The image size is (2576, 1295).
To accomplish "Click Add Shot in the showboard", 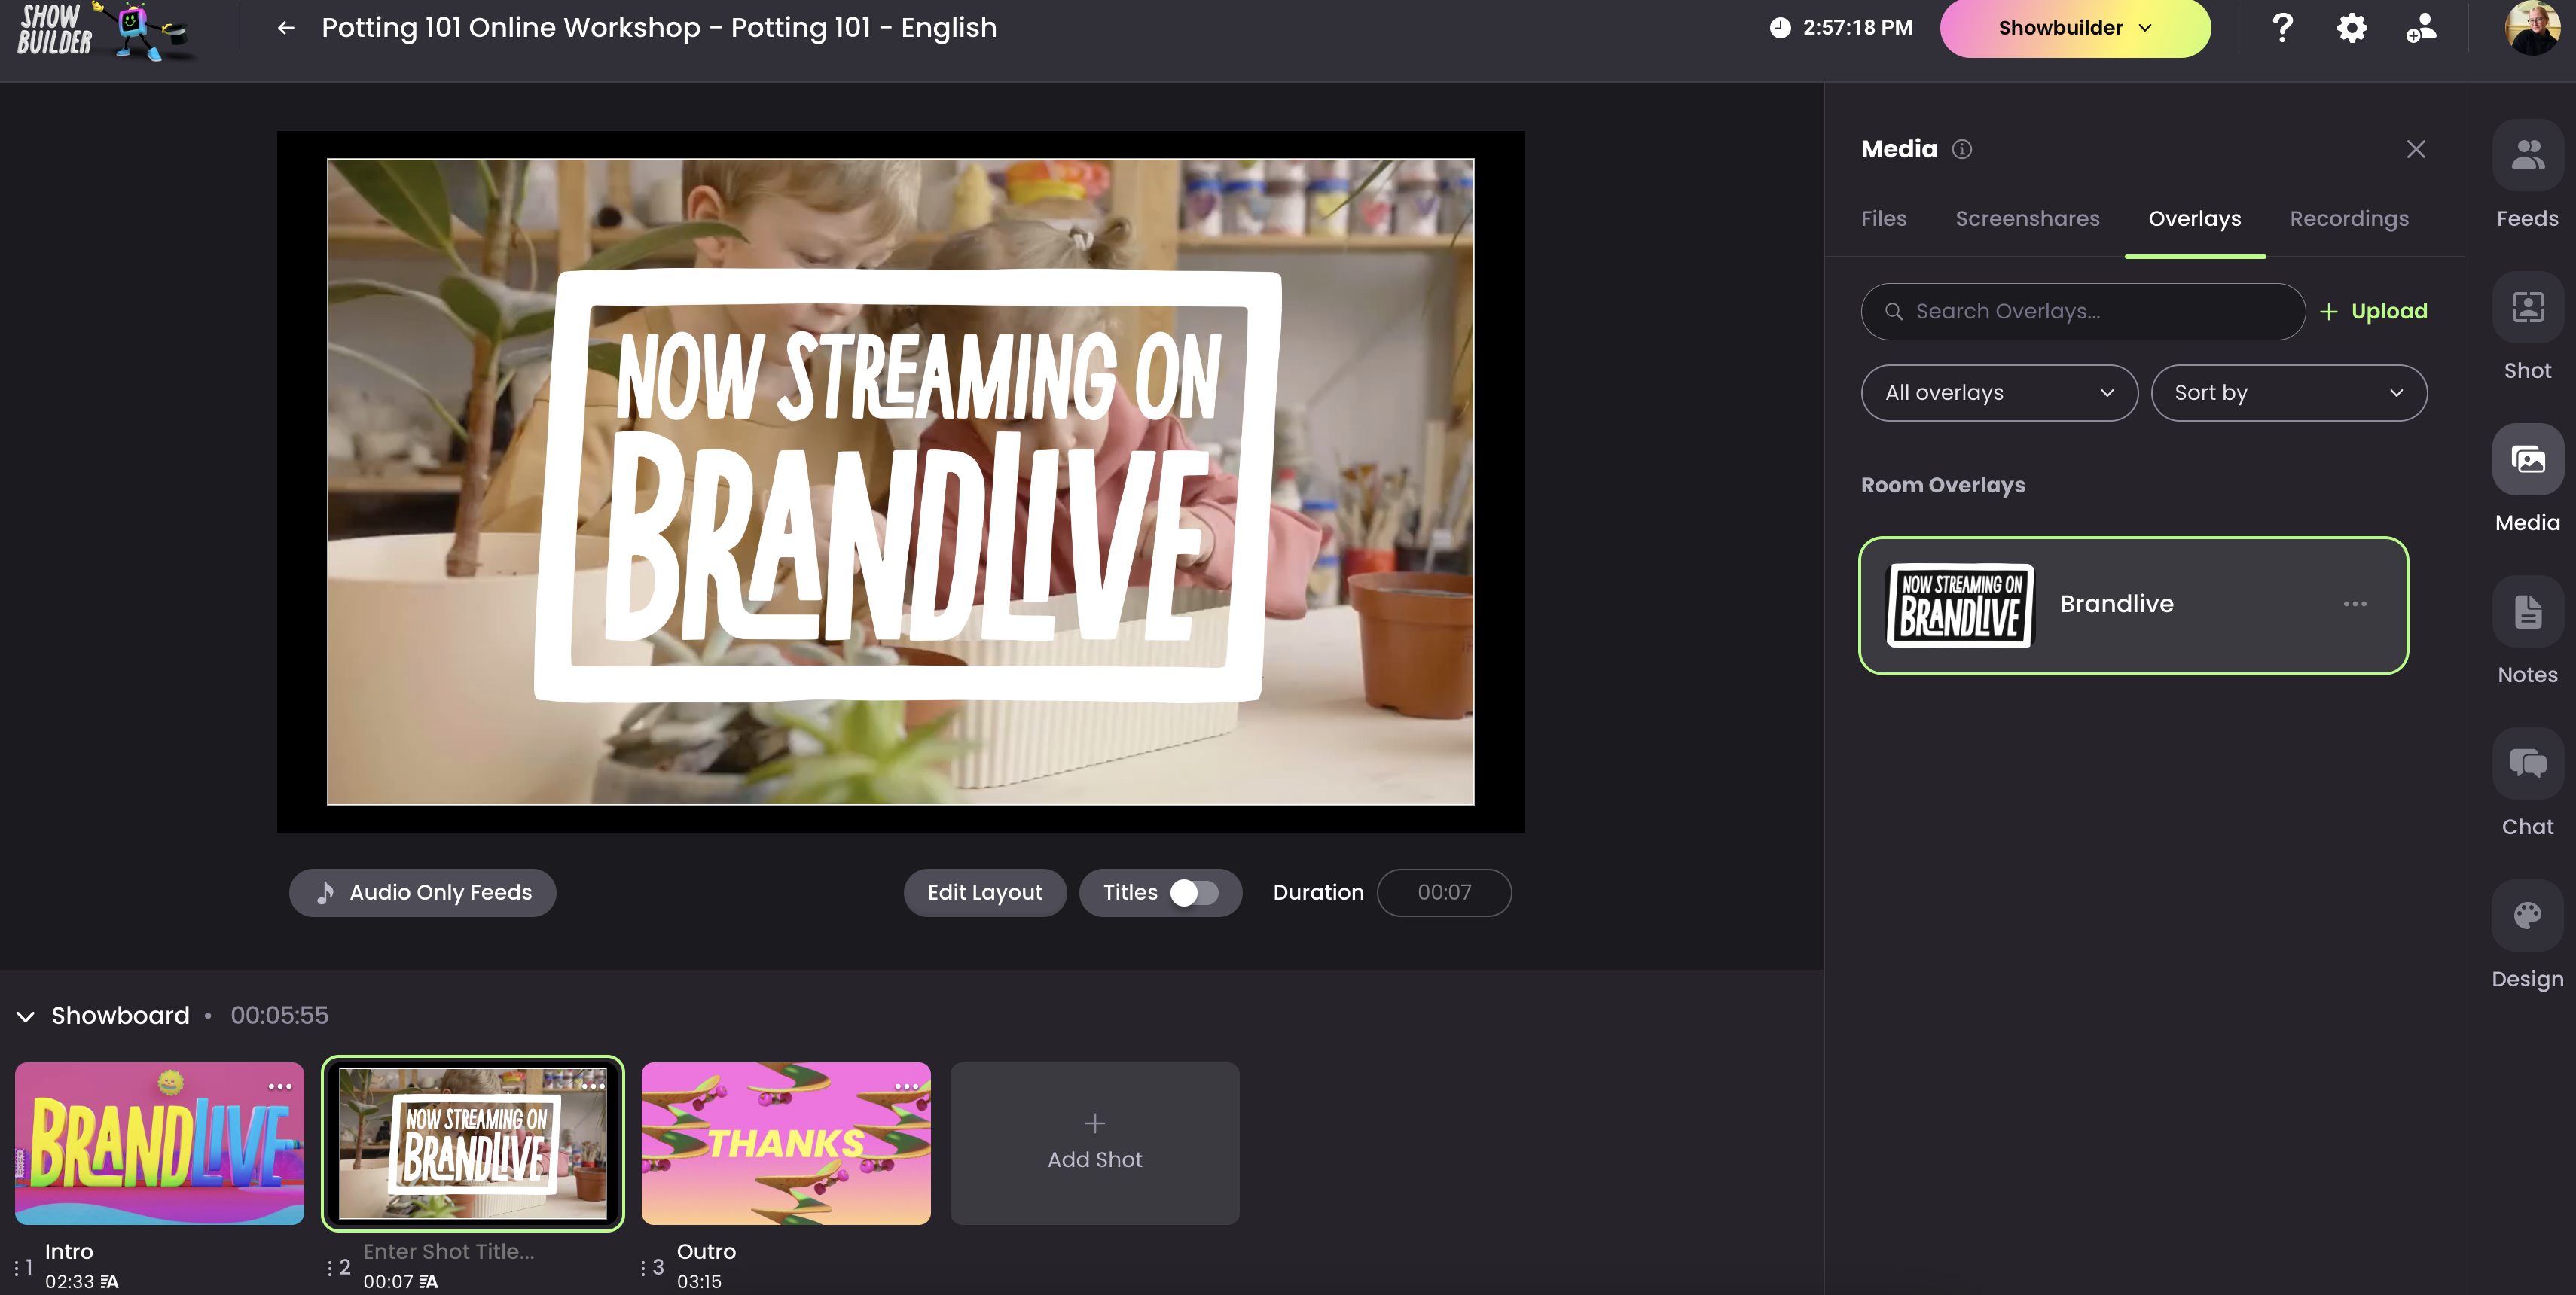I will (1094, 1143).
